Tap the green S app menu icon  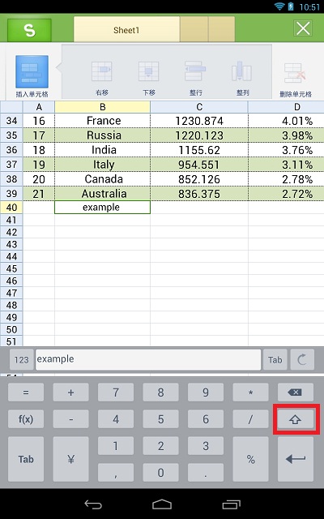[x=29, y=30]
